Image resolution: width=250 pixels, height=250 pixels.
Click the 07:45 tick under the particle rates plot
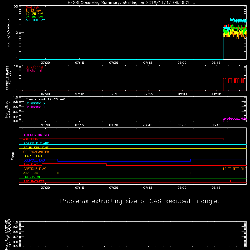148,94
